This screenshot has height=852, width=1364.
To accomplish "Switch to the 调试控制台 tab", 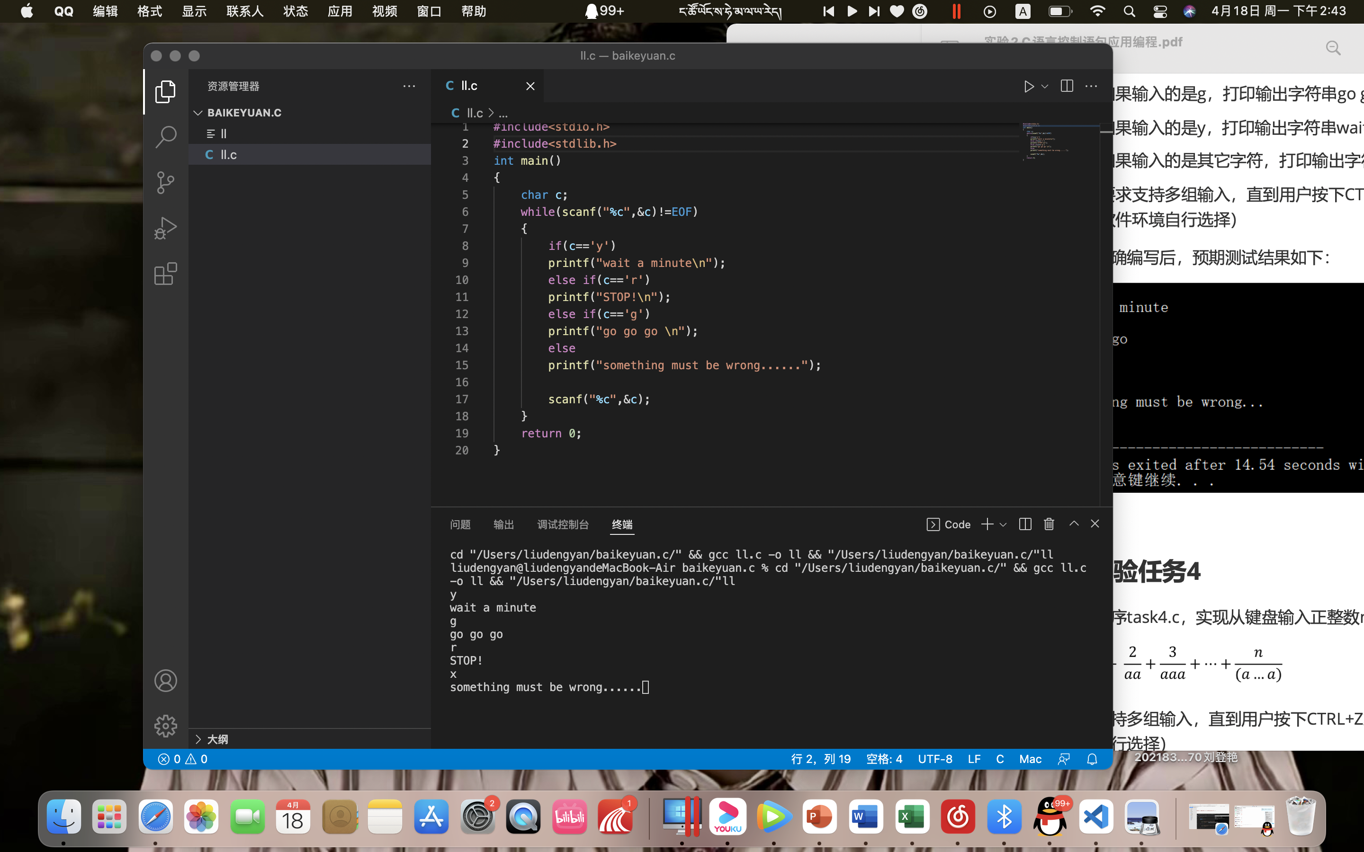I will [x=563, y=524].
